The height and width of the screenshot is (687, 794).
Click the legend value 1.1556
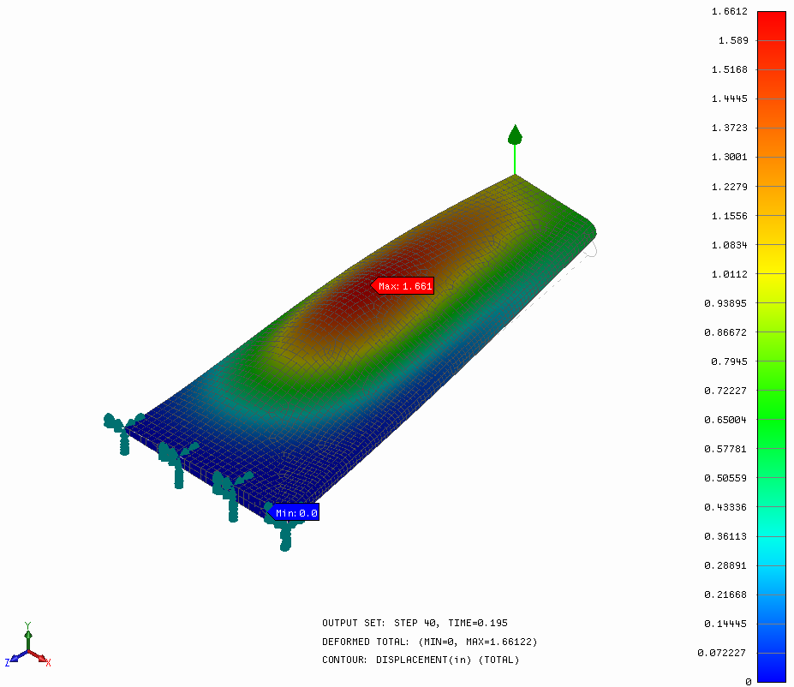729,216
